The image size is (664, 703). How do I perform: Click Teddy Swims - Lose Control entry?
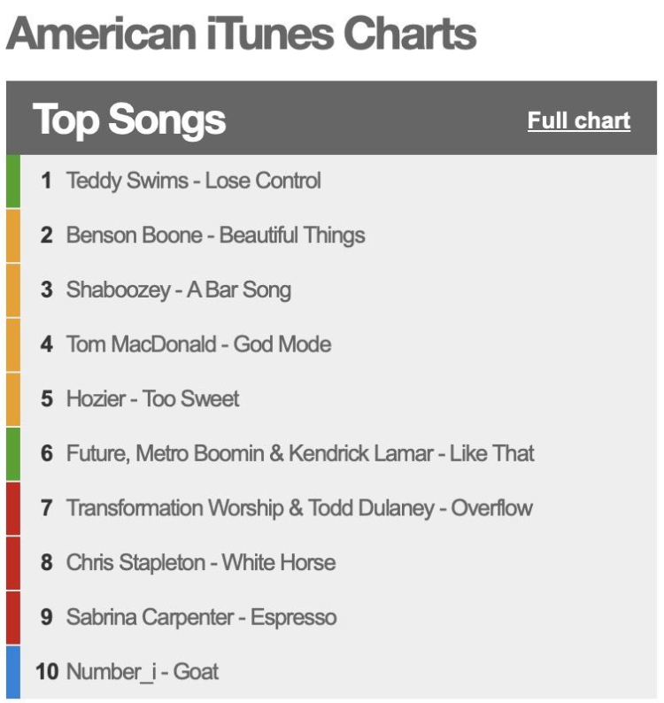tap(193, 182)
